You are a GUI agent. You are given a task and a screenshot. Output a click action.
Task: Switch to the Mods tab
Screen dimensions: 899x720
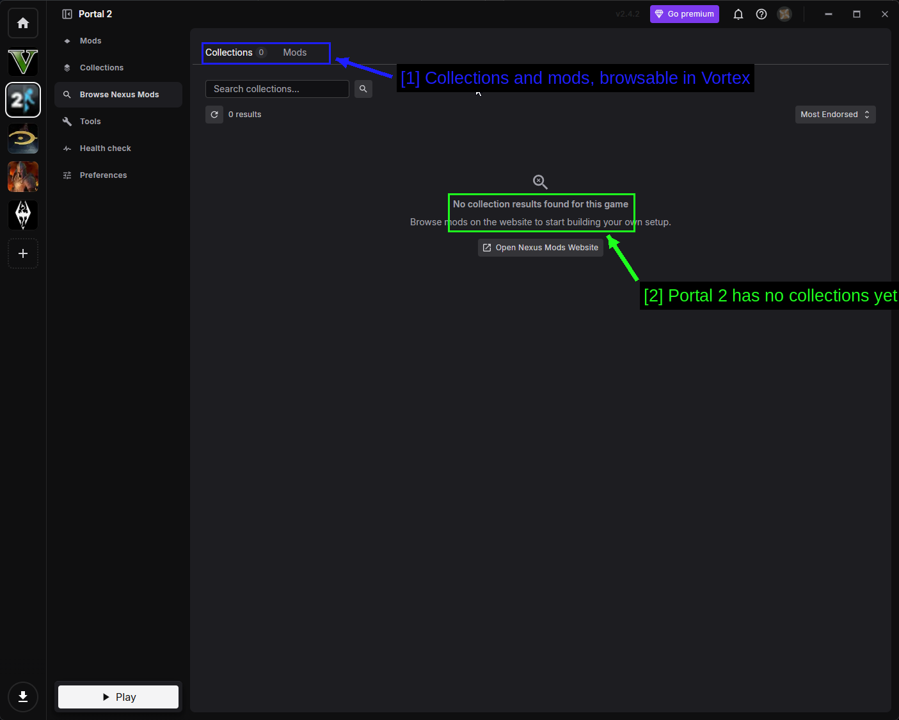tap(295, 52)
